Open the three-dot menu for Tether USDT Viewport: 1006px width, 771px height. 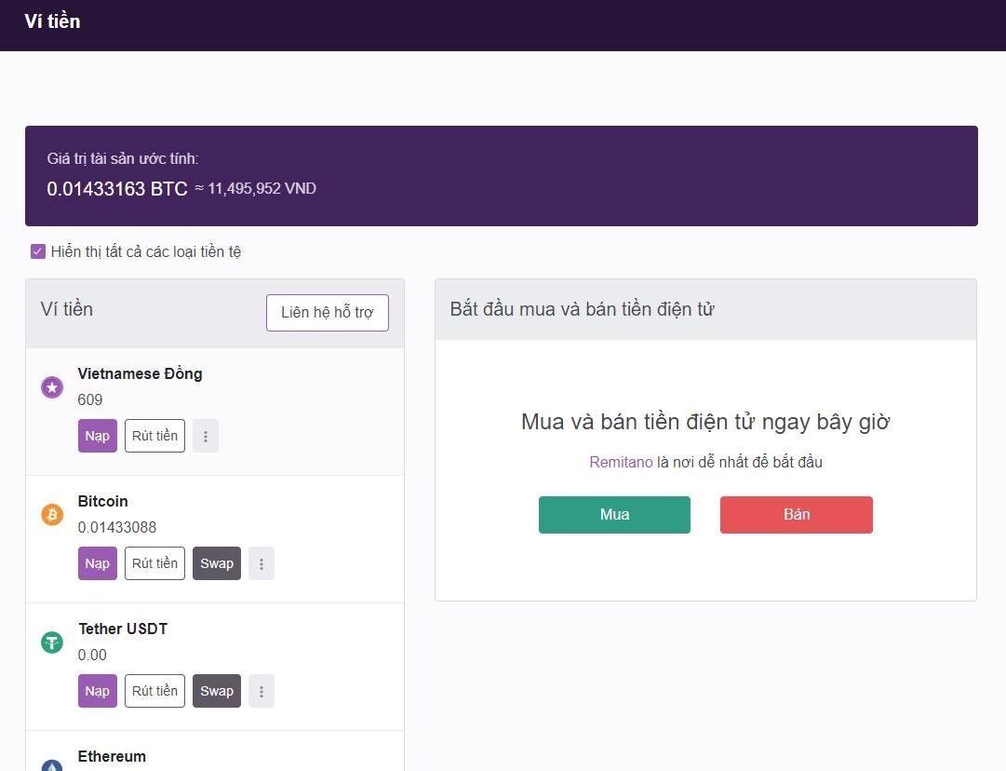click(262, 690)
